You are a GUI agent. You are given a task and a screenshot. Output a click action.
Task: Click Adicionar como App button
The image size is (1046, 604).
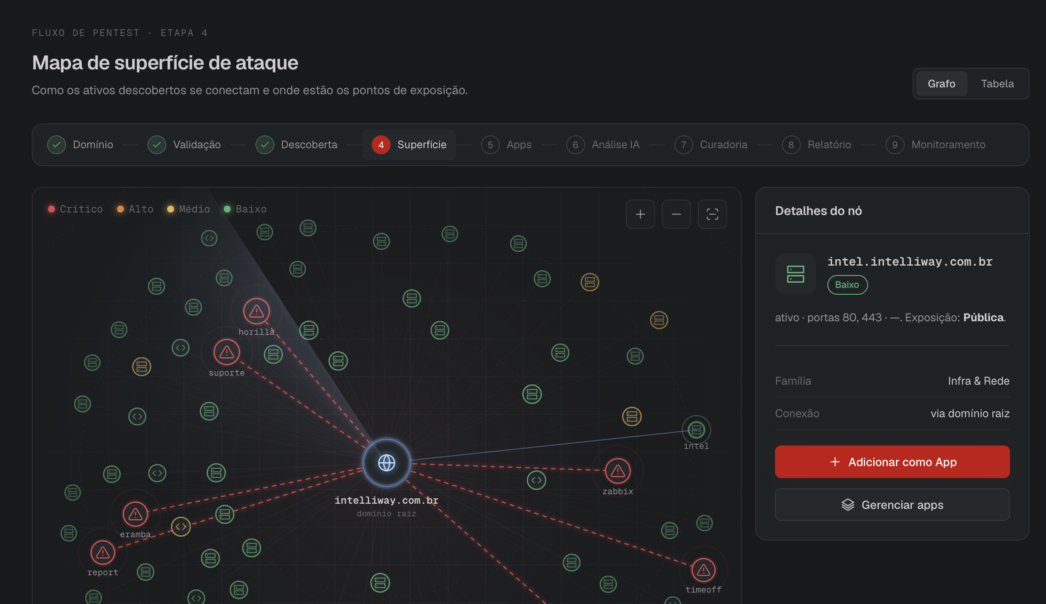tap(893, 462)
